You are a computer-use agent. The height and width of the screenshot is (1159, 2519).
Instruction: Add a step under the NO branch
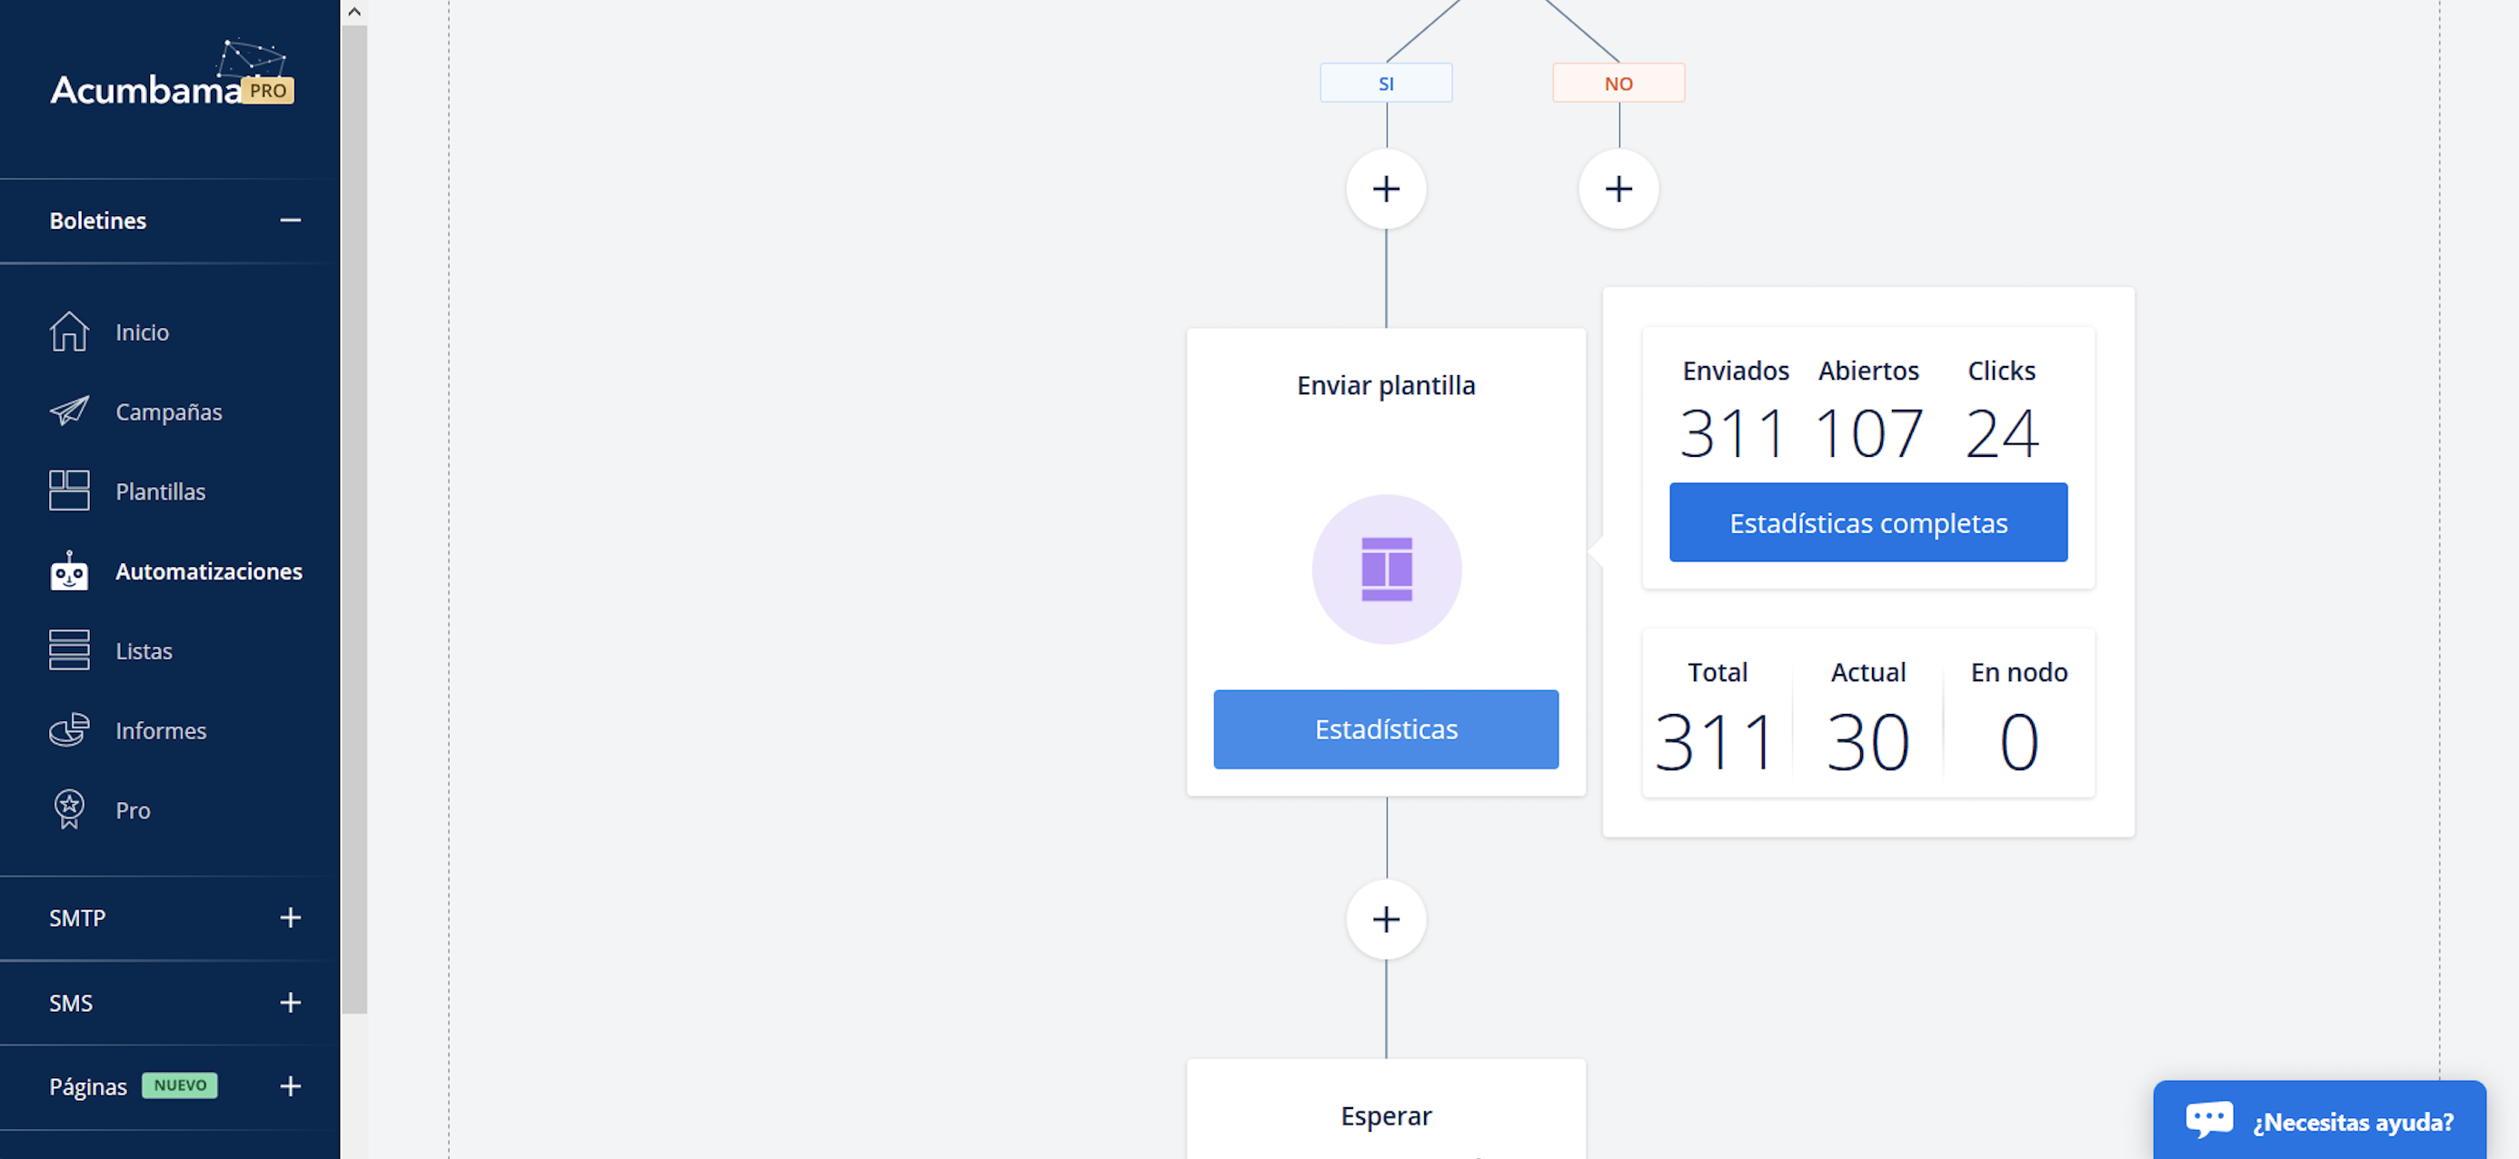1618,189
